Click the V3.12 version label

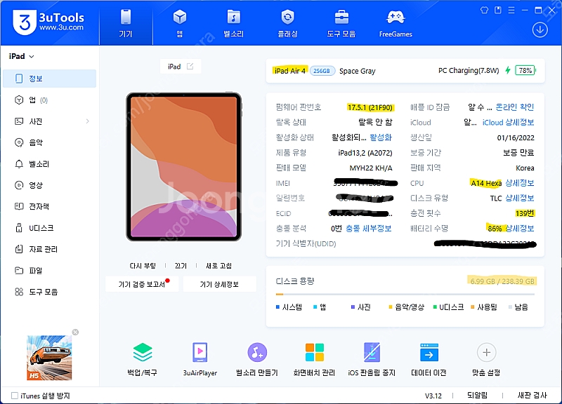pyautogui.click(x=433, y=396)
